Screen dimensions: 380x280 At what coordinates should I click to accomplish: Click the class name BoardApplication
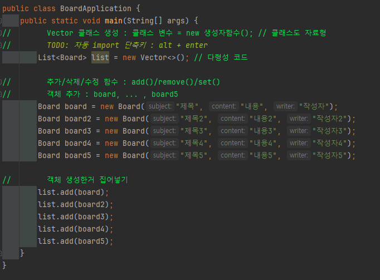tap(95, 9)
